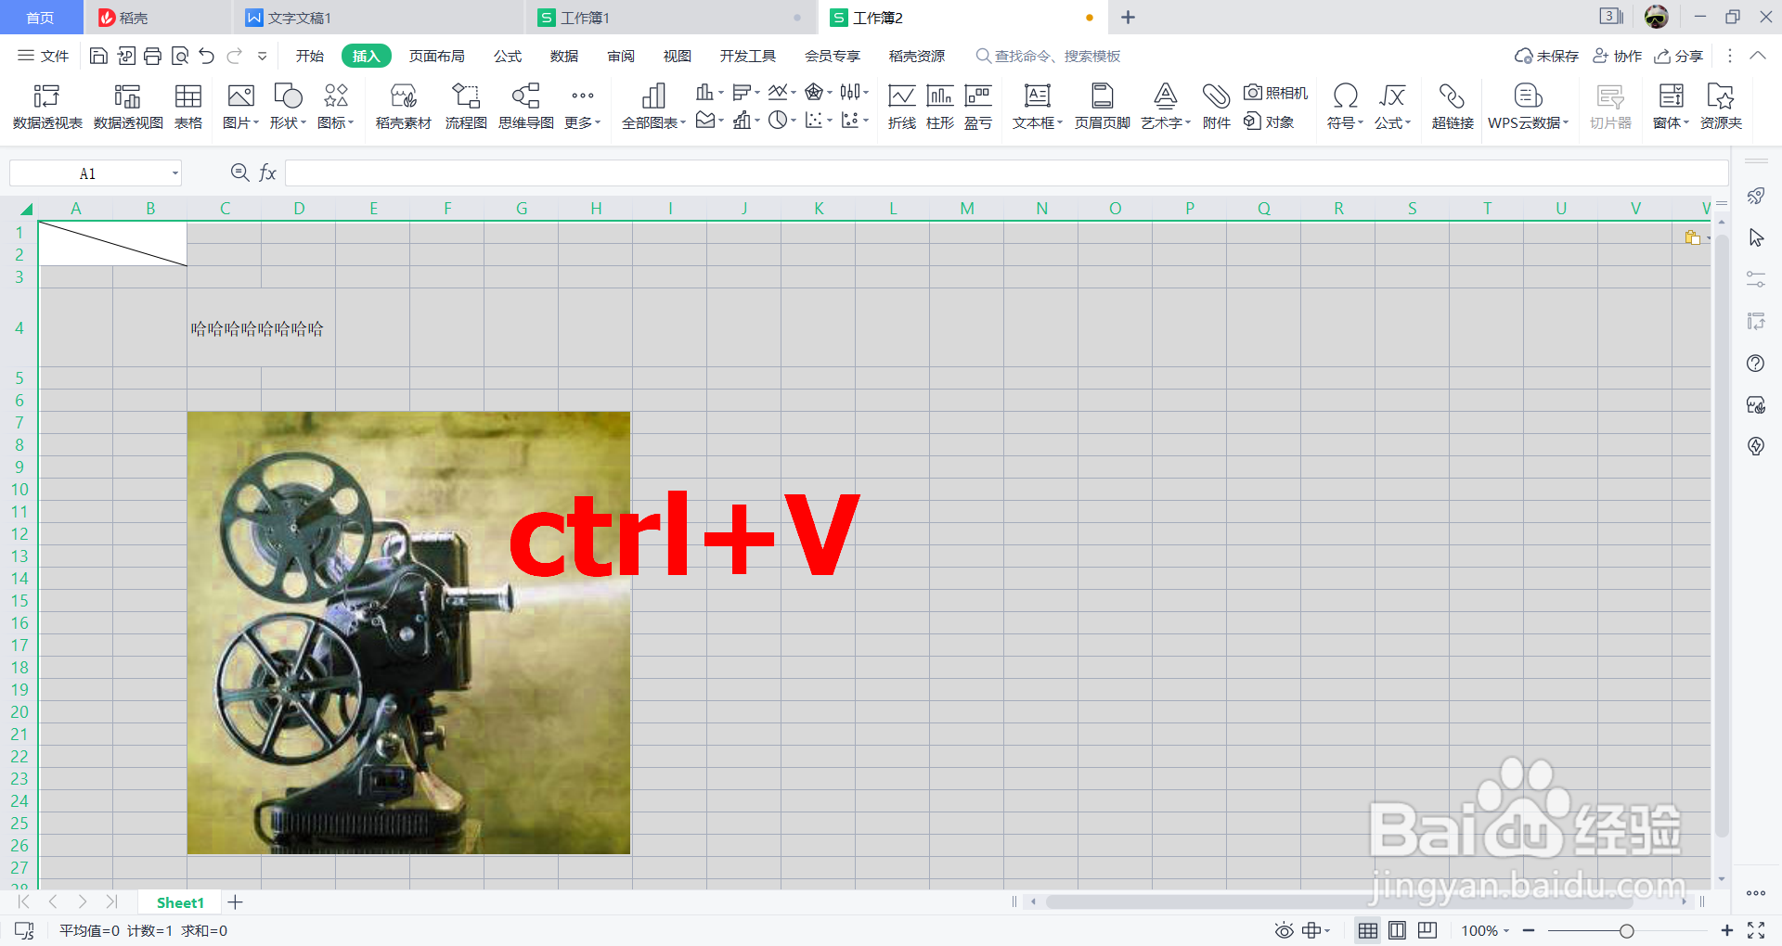This screenshot has width=1782, height=946.
Task: Open a new document tab with plus
Action: [x=1128, y=18]
